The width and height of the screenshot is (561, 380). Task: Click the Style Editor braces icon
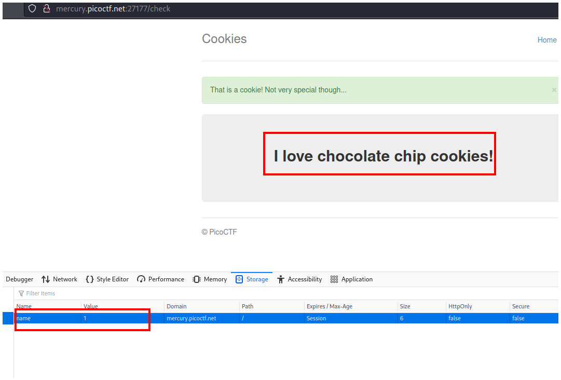(x=90, y=279)
